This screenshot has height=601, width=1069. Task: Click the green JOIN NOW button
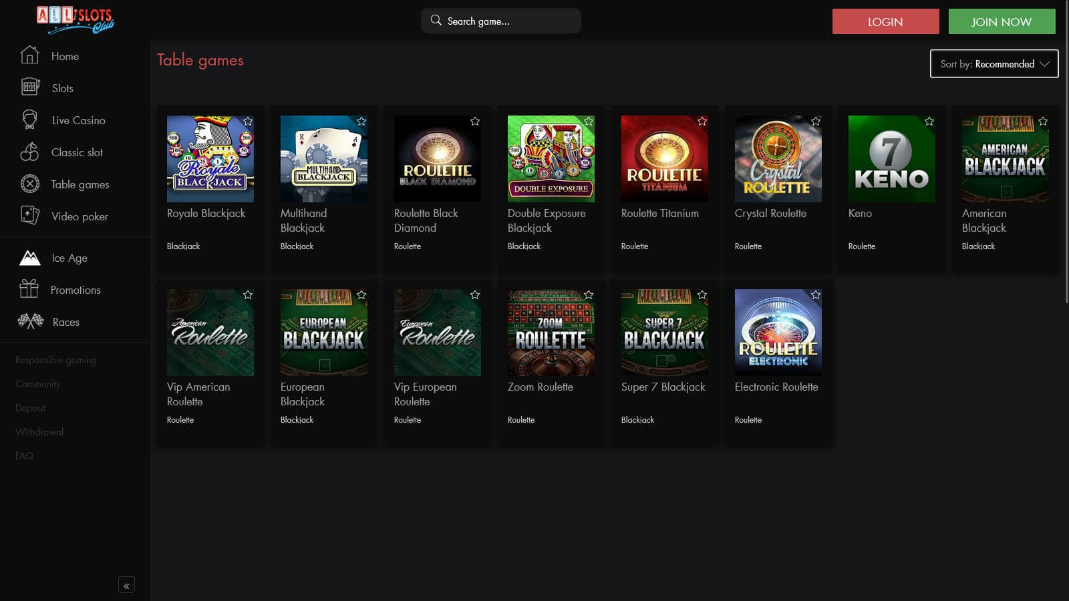pos(1002,21)
